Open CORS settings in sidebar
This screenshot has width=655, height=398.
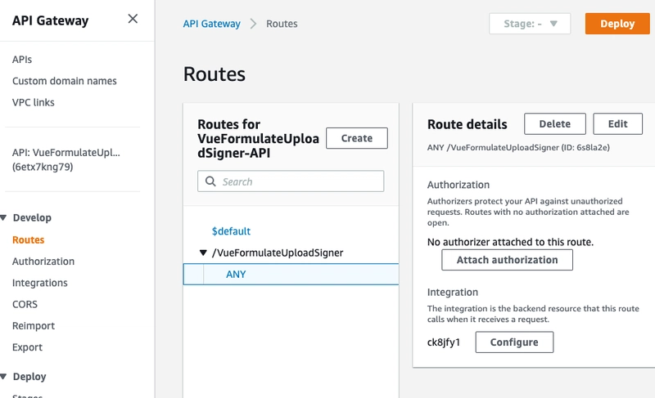(25, 304)
